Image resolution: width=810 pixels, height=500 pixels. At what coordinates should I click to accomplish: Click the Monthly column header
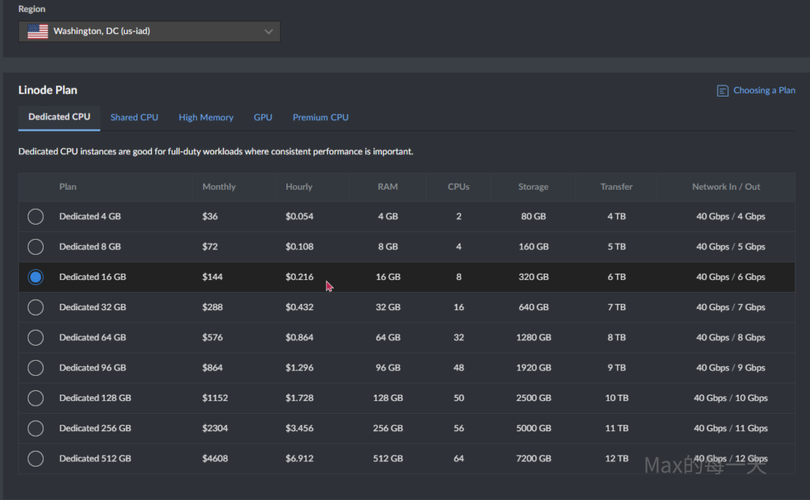[219, 187]
